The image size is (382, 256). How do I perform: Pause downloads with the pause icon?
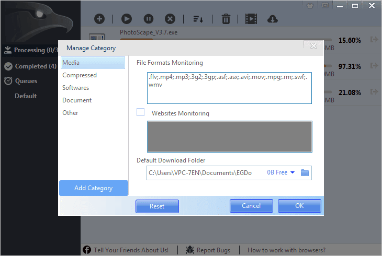tap(149, 19)
